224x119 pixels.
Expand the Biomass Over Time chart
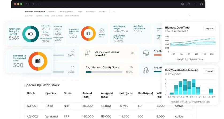(209, 28)
